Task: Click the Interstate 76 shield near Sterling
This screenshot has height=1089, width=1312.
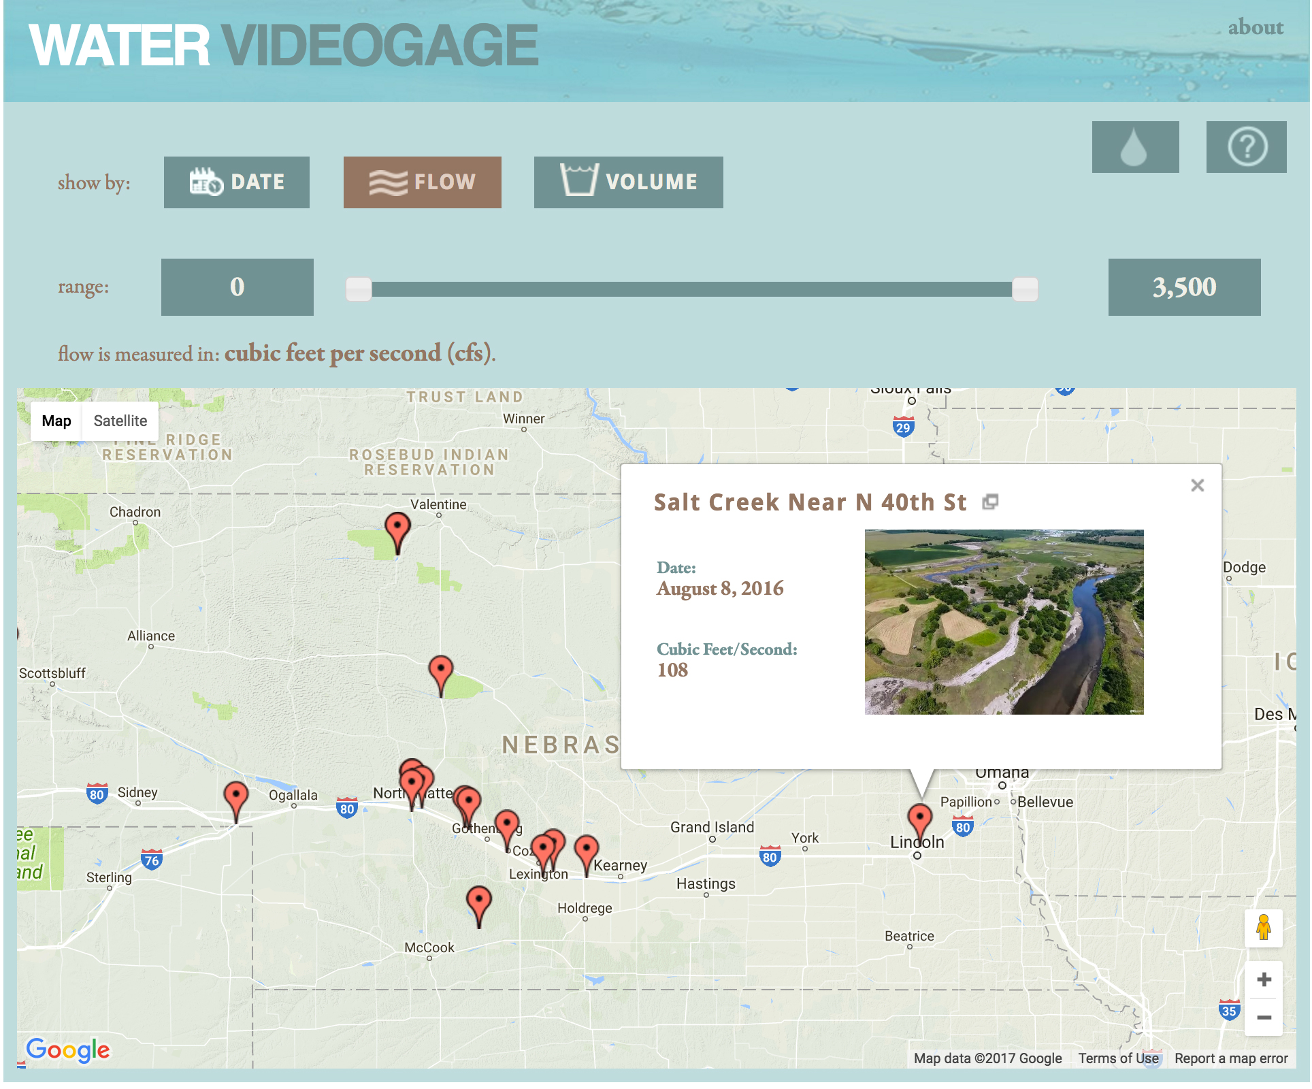Action: [x=152, y=860]
